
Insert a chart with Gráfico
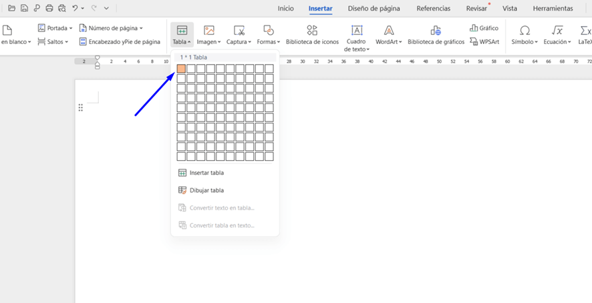(x=484, y=28)
